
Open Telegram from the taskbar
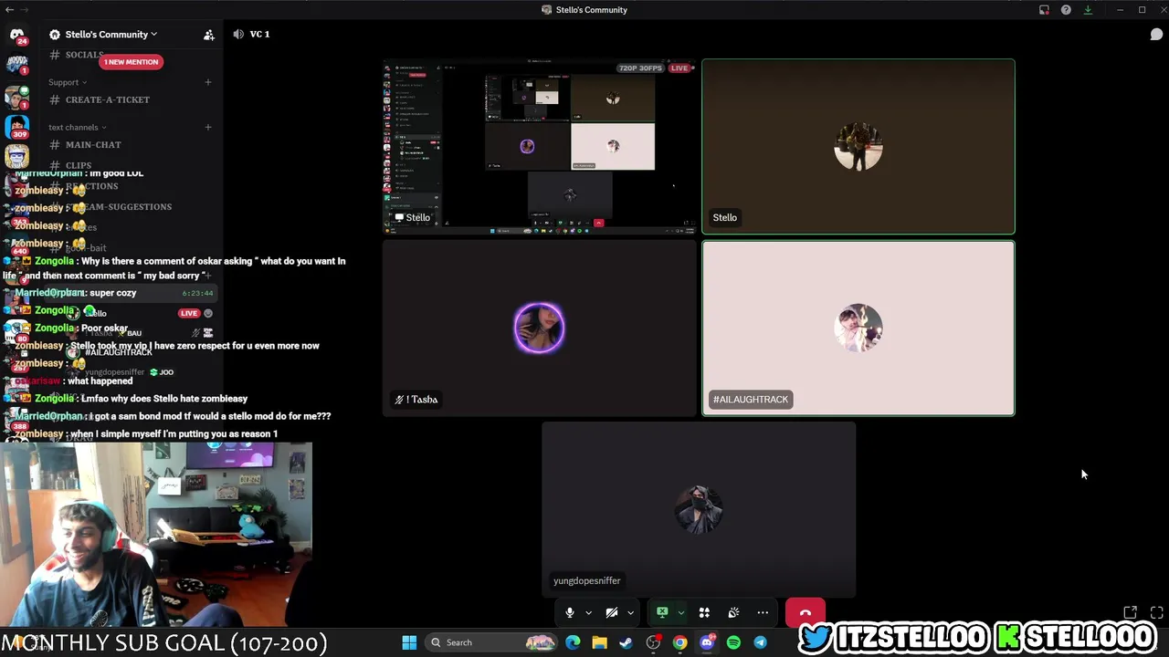point(760,642)
